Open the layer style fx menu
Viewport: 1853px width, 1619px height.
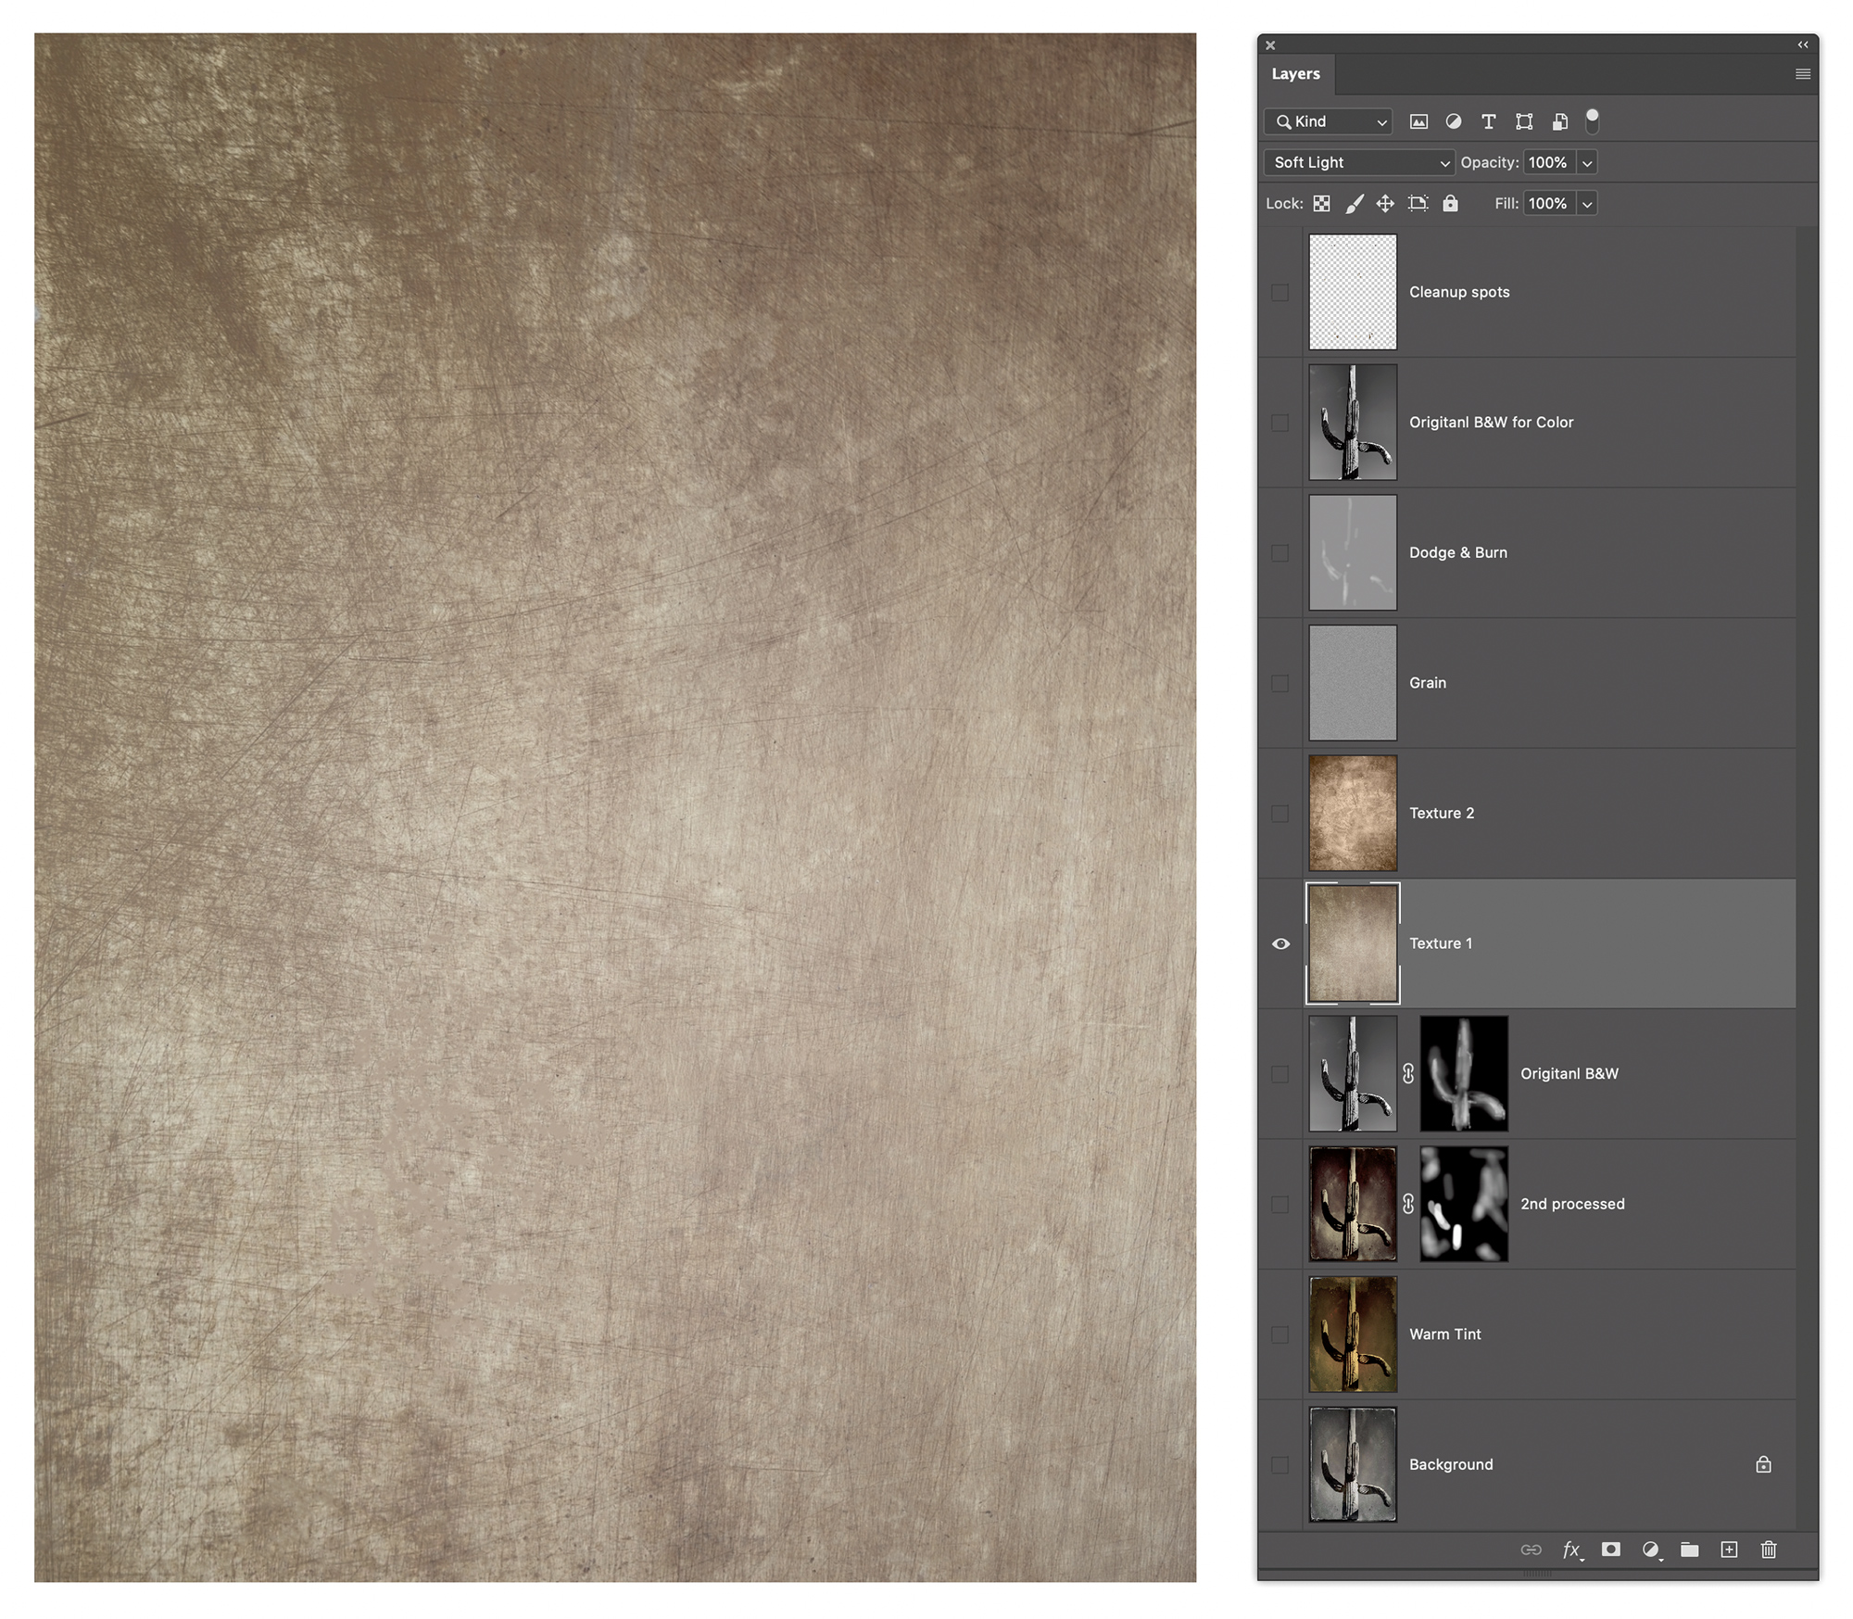point(1571,1549)
